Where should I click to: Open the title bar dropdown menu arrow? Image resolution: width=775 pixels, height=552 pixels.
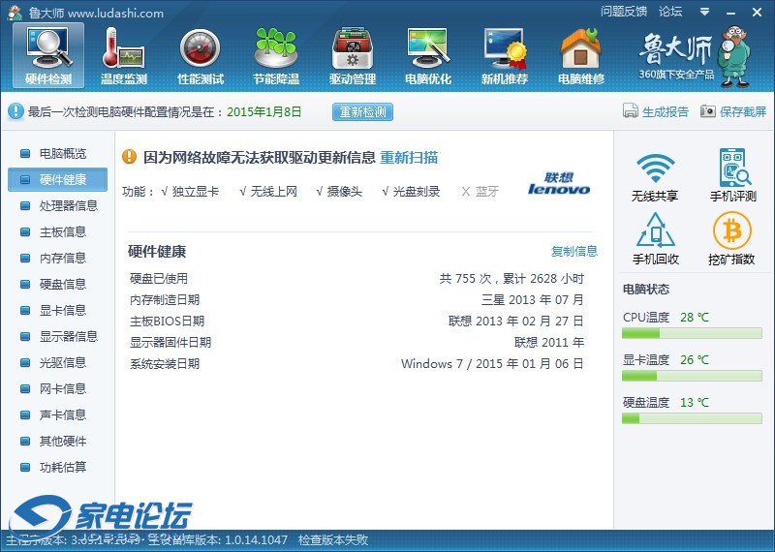705,12
